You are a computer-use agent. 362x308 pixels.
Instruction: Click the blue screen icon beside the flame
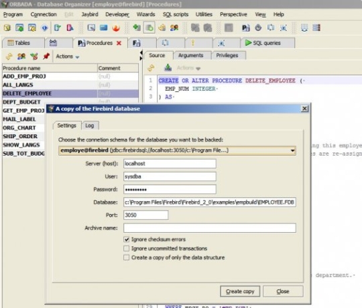(x=103, y=28)
